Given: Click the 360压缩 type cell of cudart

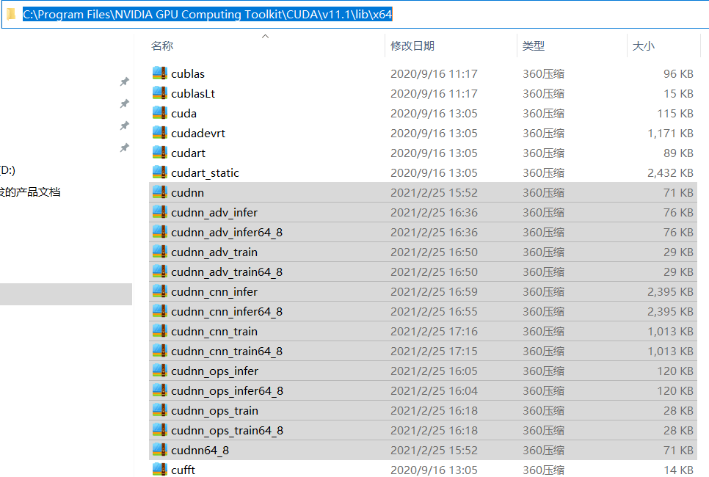Looking at the screenshot, I should 544,153.
